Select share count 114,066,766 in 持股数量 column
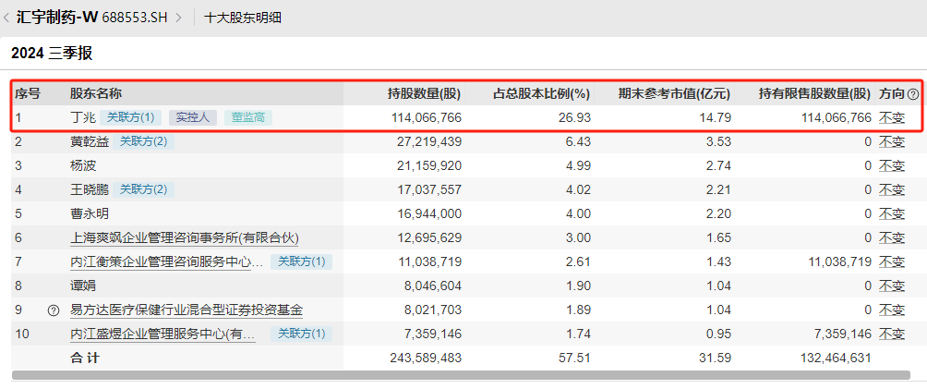The height and width of the screenshot is (389, 927). click(x=427, y=118)
